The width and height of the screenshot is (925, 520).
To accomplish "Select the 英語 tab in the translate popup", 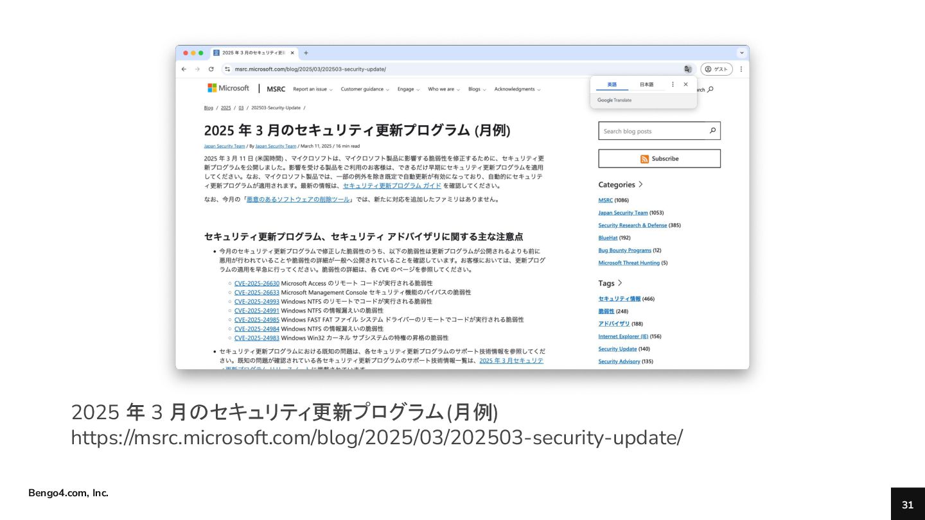I will pos(612,84).
